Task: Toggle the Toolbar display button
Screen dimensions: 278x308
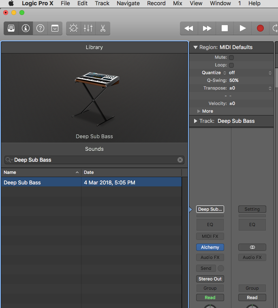Action: [x=55, y=28]
